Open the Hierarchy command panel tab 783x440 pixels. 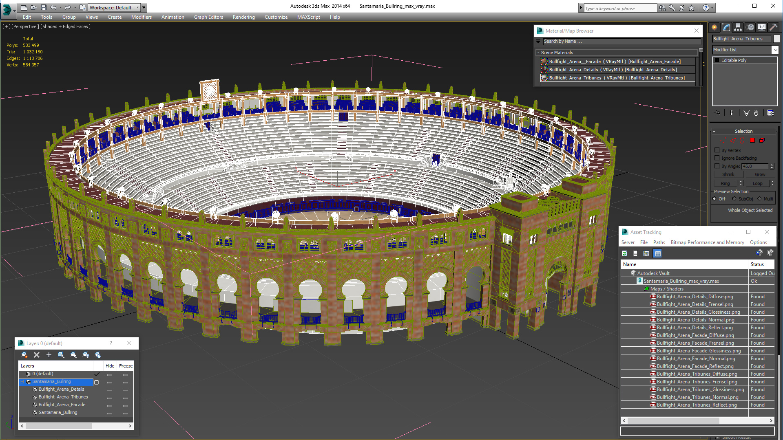point(738,27)
